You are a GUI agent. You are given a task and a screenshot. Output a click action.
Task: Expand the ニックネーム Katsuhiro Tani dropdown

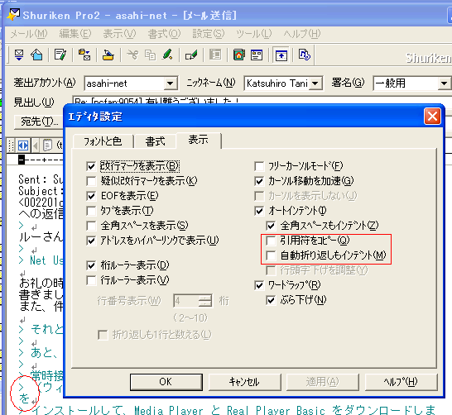click(x=315, y=83)
